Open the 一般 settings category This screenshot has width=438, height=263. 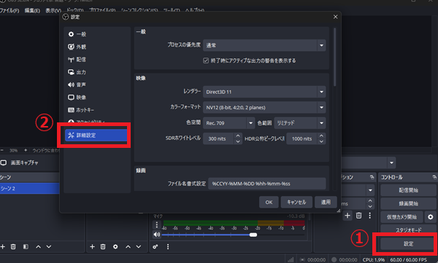pyautogui.click(x=97, y=34)
